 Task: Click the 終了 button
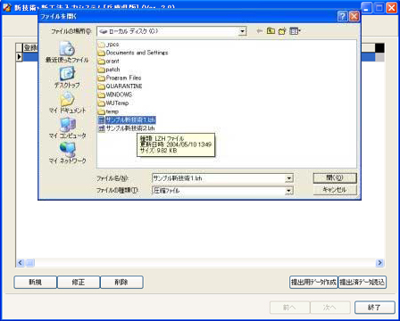(x=375, y=308)
